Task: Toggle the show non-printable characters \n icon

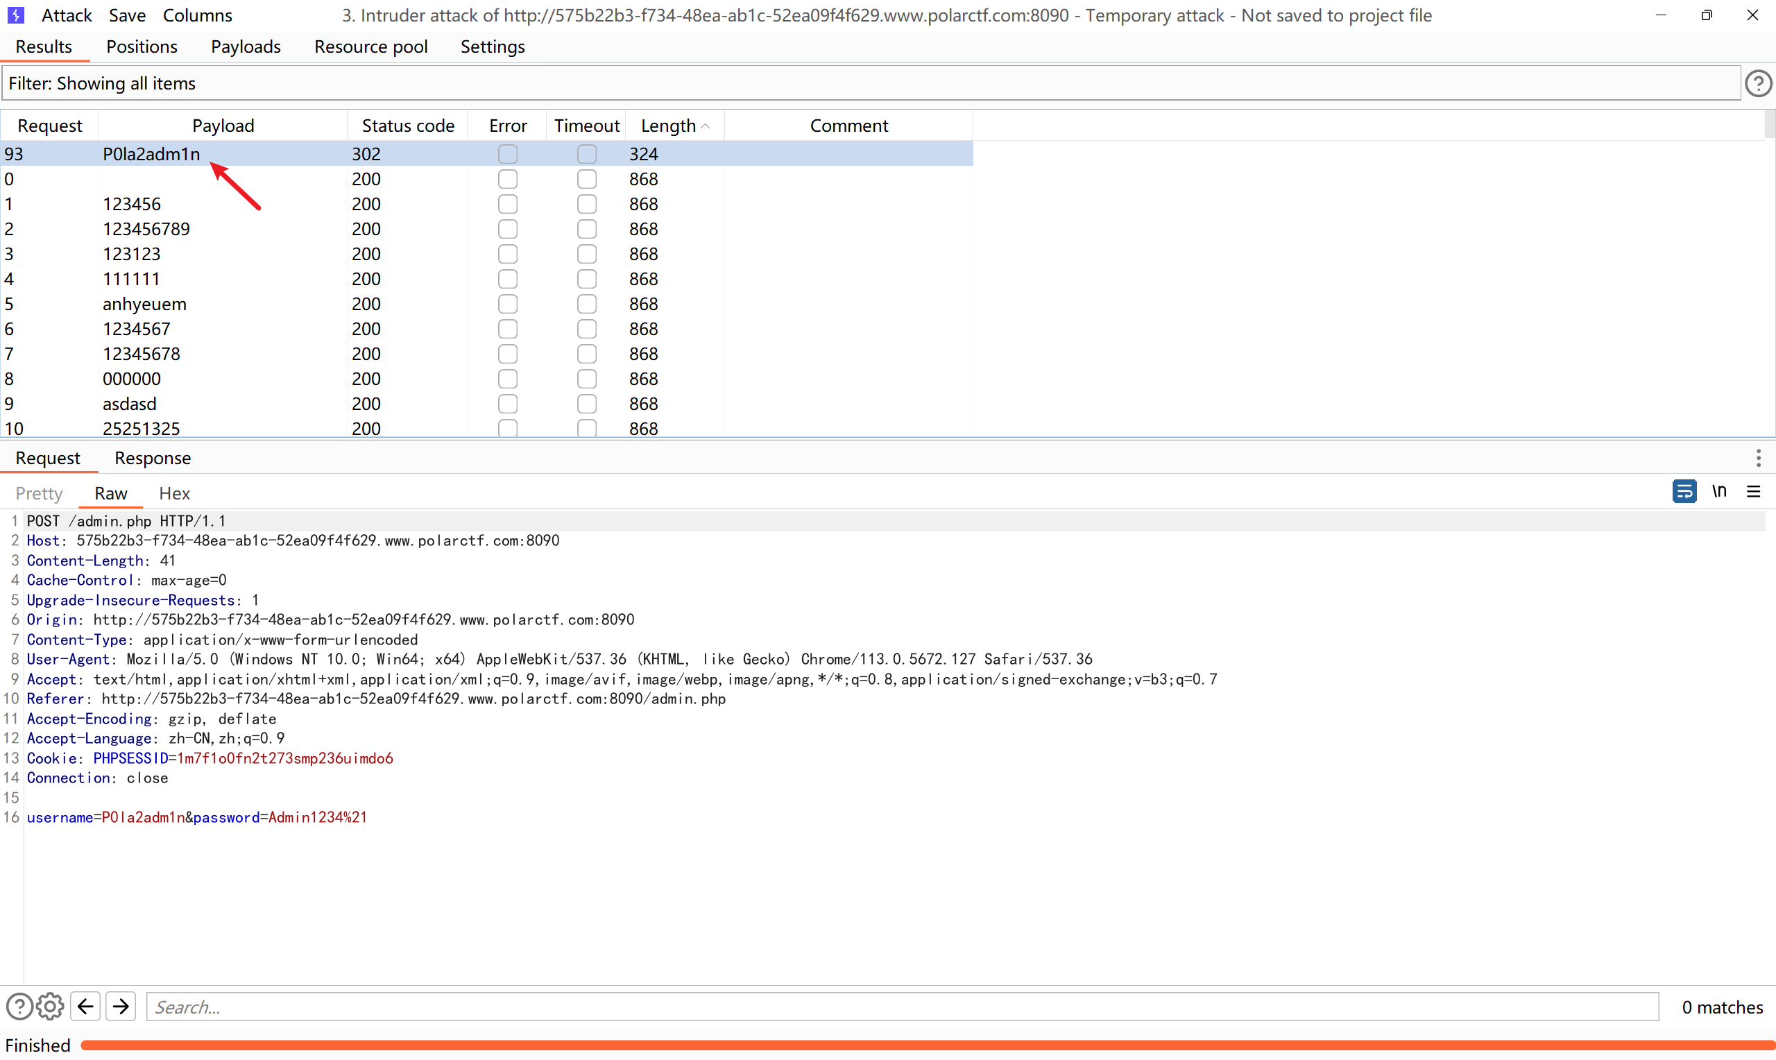Action: point(1720,491)
